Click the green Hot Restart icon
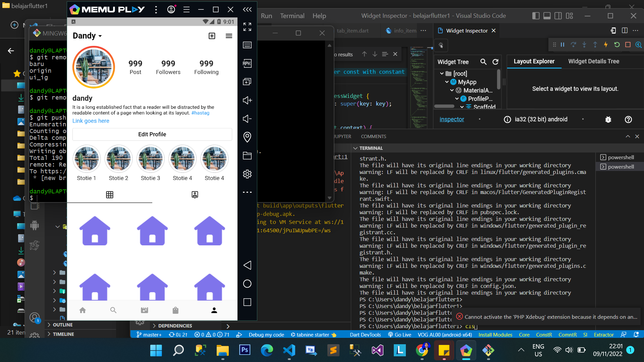This screenshot has width=644, height=362. tap(617, 45)
